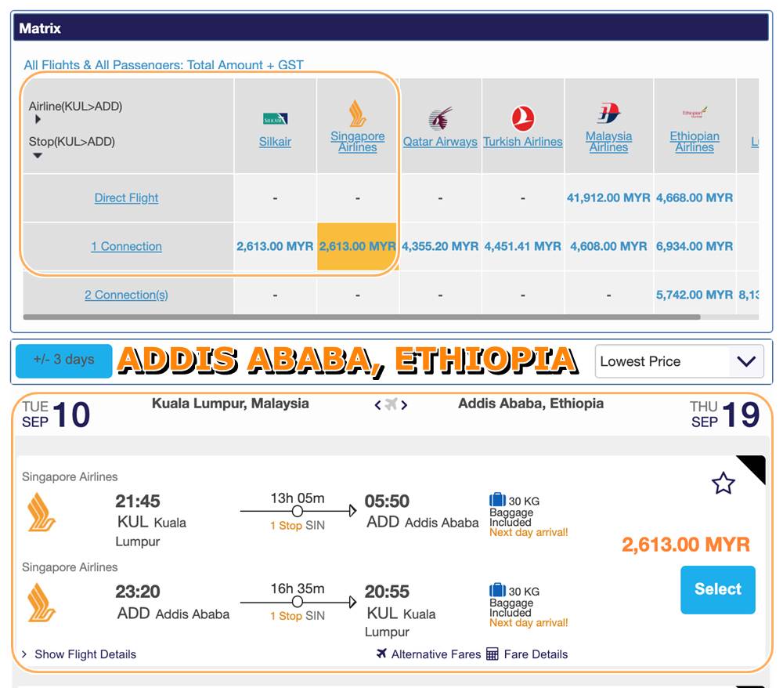This screenshot has width=783, height=688.
Task: Click the 1 Stop SIN label on outbound flight
Action: tap(297, 526)
